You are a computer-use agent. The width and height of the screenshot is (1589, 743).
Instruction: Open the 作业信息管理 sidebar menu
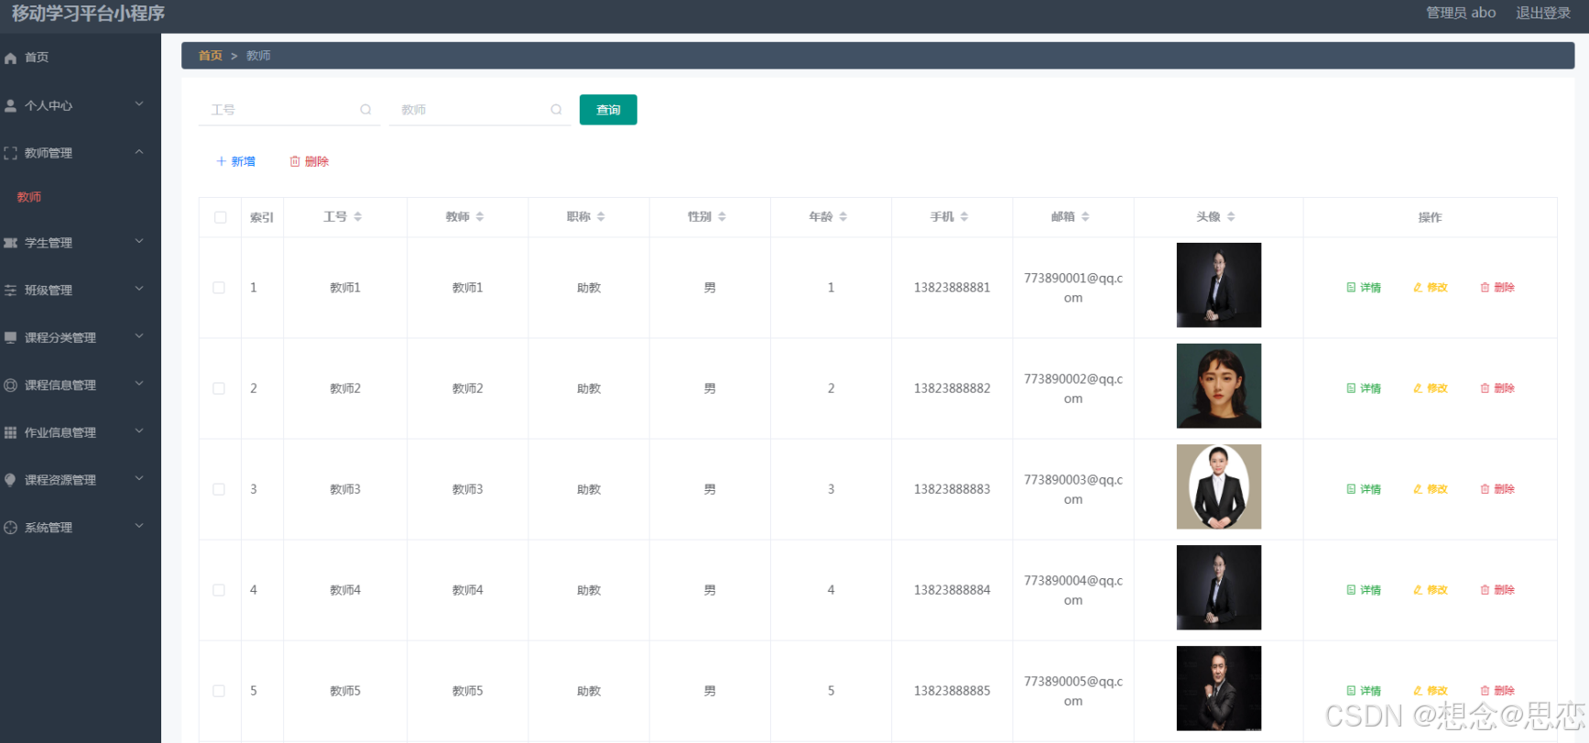pos(81,432)
